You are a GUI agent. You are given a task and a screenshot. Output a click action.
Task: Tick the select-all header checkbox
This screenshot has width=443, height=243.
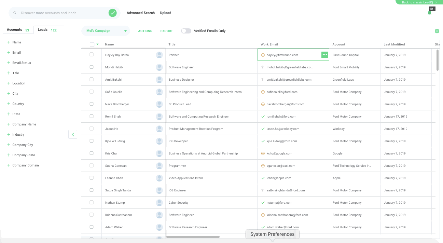tap(92, 44)
